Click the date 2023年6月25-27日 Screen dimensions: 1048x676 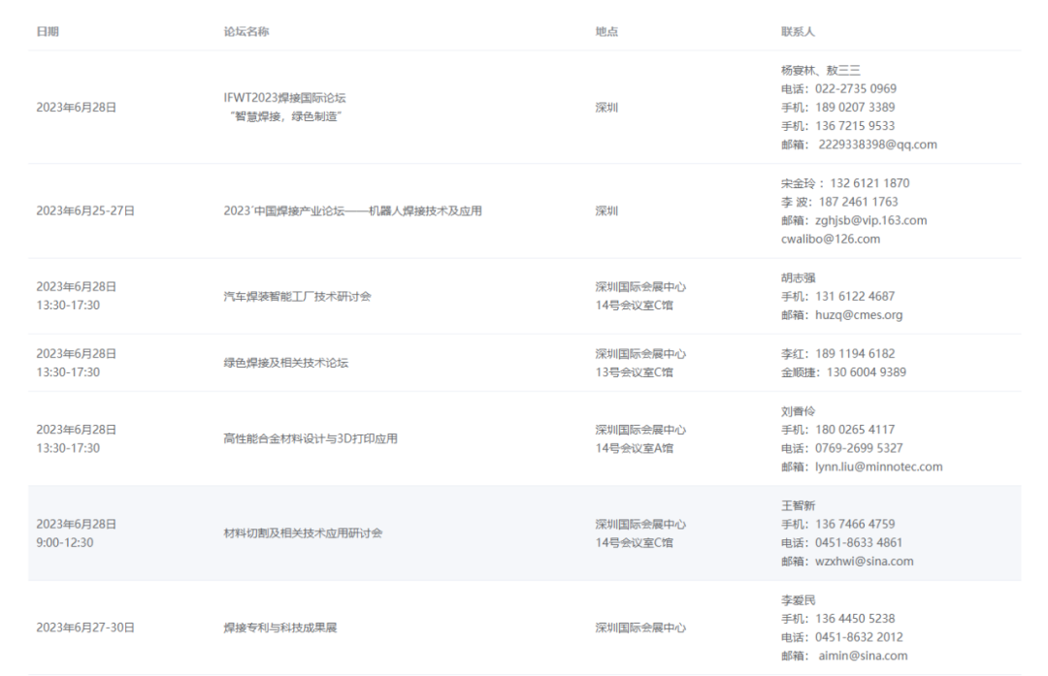pyautogui.click(x=85, y=210)
